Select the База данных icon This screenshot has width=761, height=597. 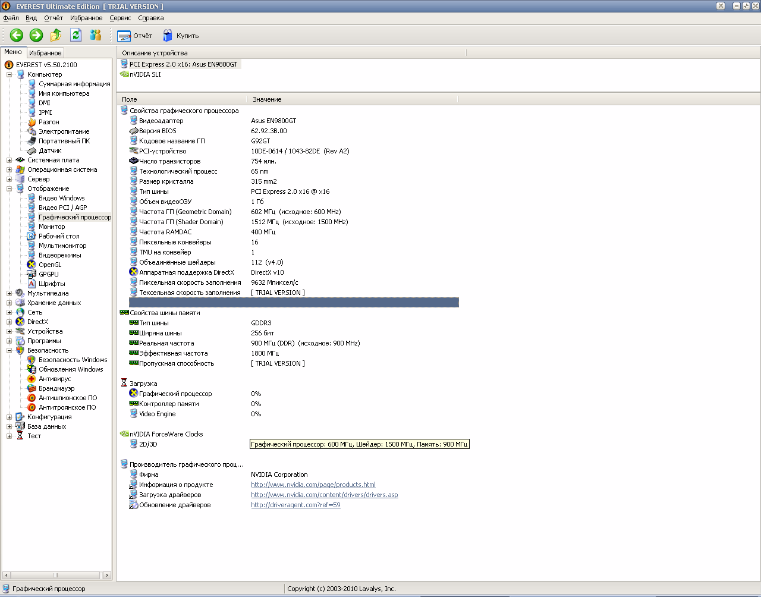tap(21, 426)
